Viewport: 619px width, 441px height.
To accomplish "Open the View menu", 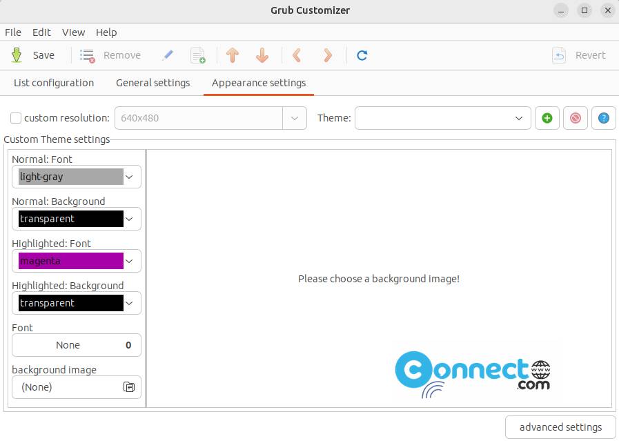I will tap(73, 32).
